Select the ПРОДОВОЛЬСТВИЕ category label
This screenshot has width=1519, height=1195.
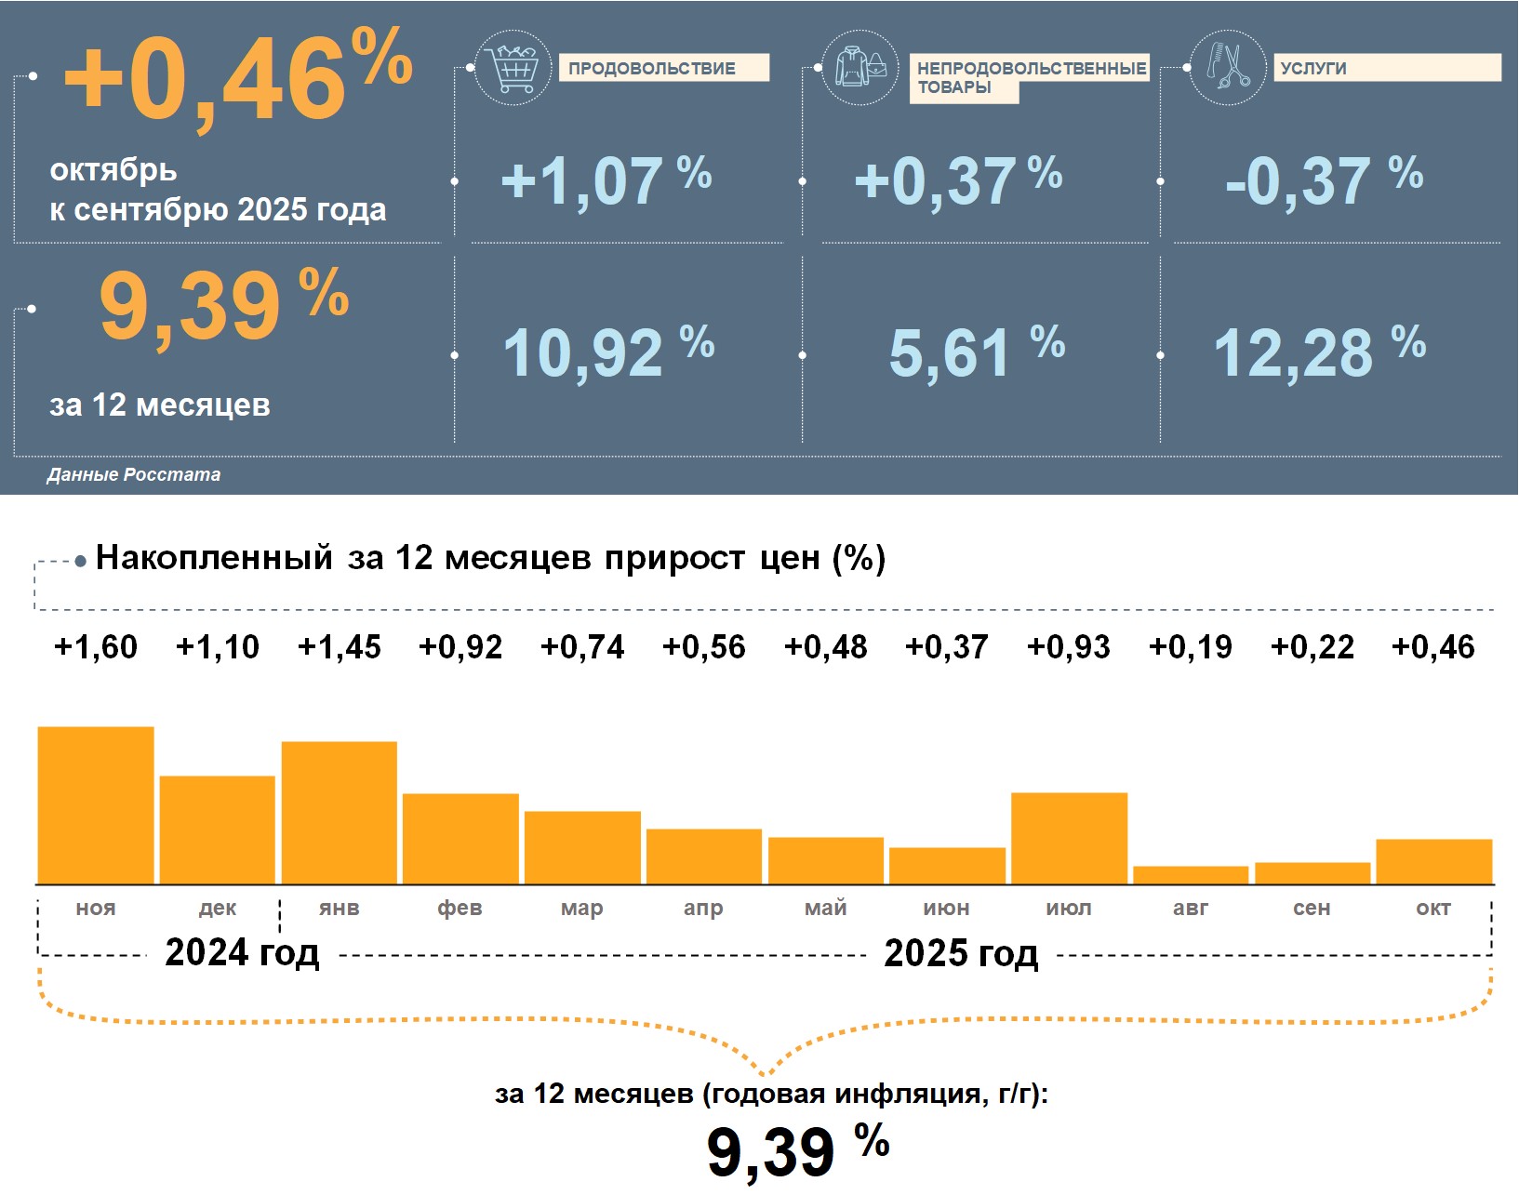[663, 68]
